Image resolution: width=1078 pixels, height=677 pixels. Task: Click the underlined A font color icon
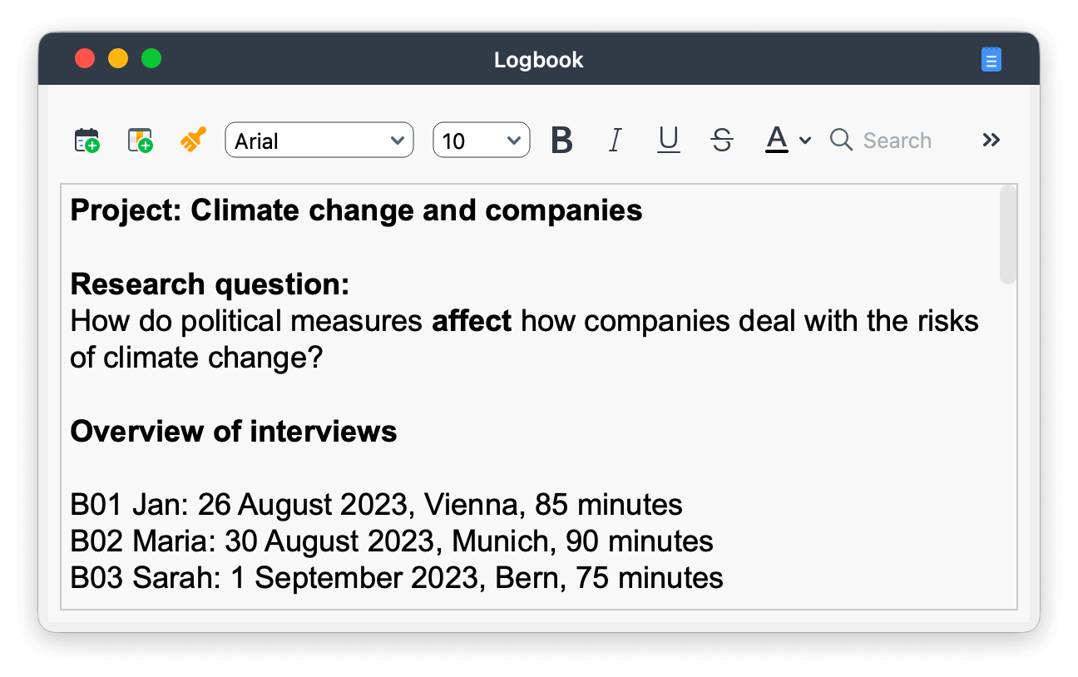(x=776, y=141)
